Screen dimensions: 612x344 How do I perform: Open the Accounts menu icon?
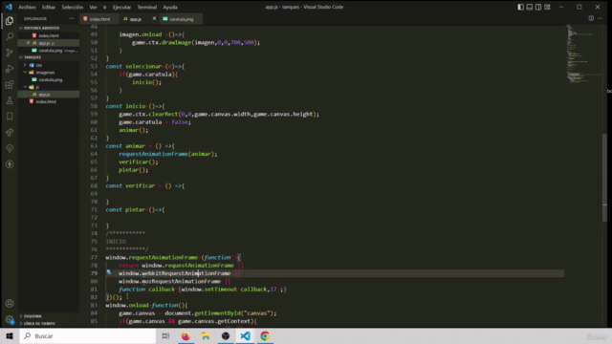[x=10, y=304]
